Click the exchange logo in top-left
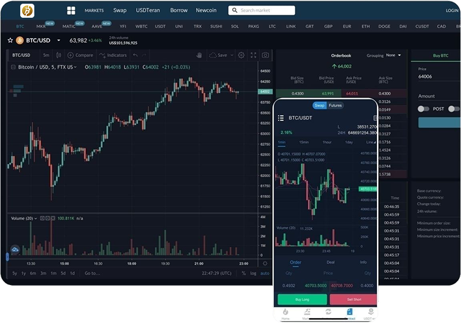 (x=28, y=11)
